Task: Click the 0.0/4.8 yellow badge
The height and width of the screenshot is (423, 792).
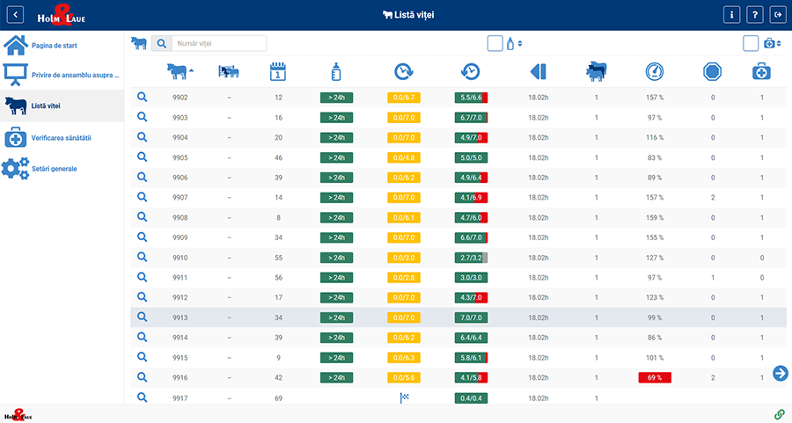Action: pos(404,157)
